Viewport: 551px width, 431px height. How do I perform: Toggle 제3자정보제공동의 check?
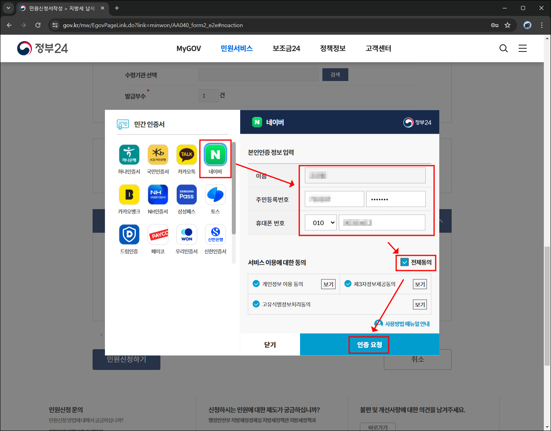coord(348,284)
